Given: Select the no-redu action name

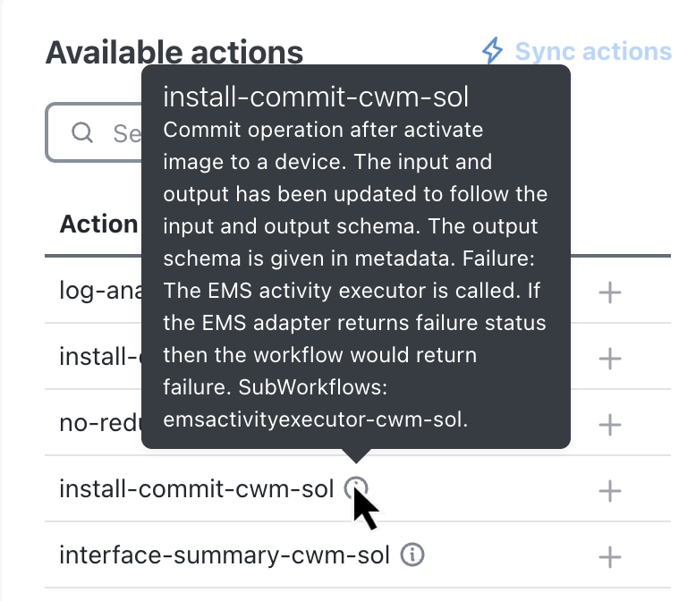Looking at the screenshot, I should (100, 423).
